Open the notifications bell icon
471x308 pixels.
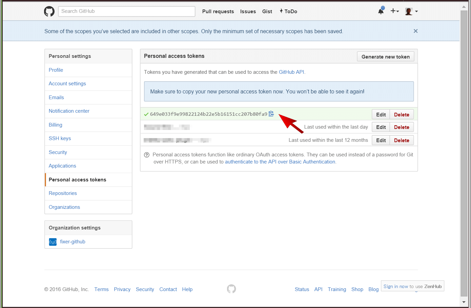(x=381, y=11)
